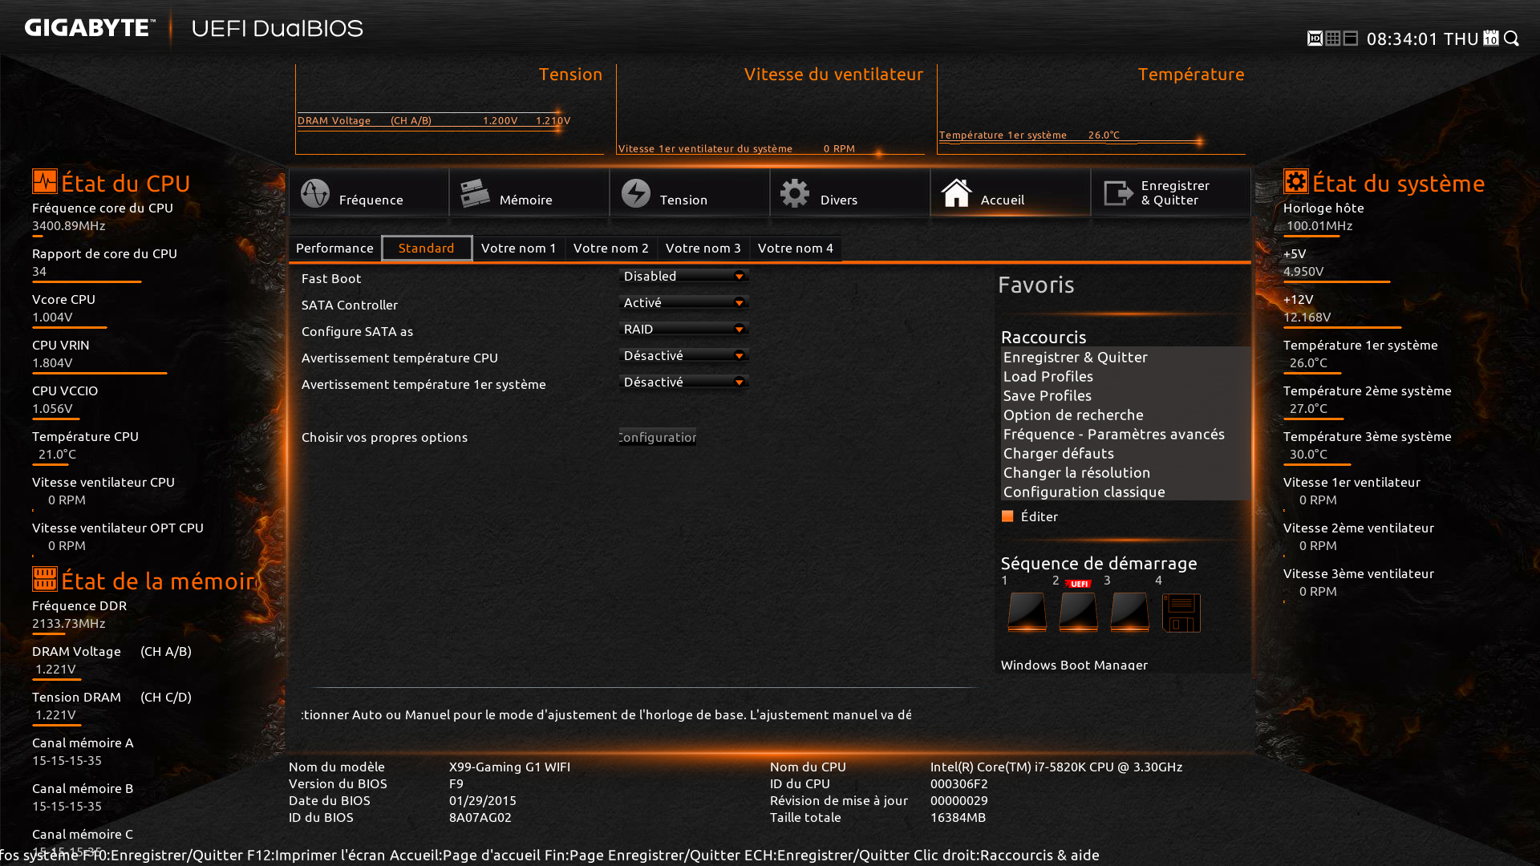Click Vitesse 1er ventilateur du système line
The image size is (1540, 866).
tap(736, 148)
